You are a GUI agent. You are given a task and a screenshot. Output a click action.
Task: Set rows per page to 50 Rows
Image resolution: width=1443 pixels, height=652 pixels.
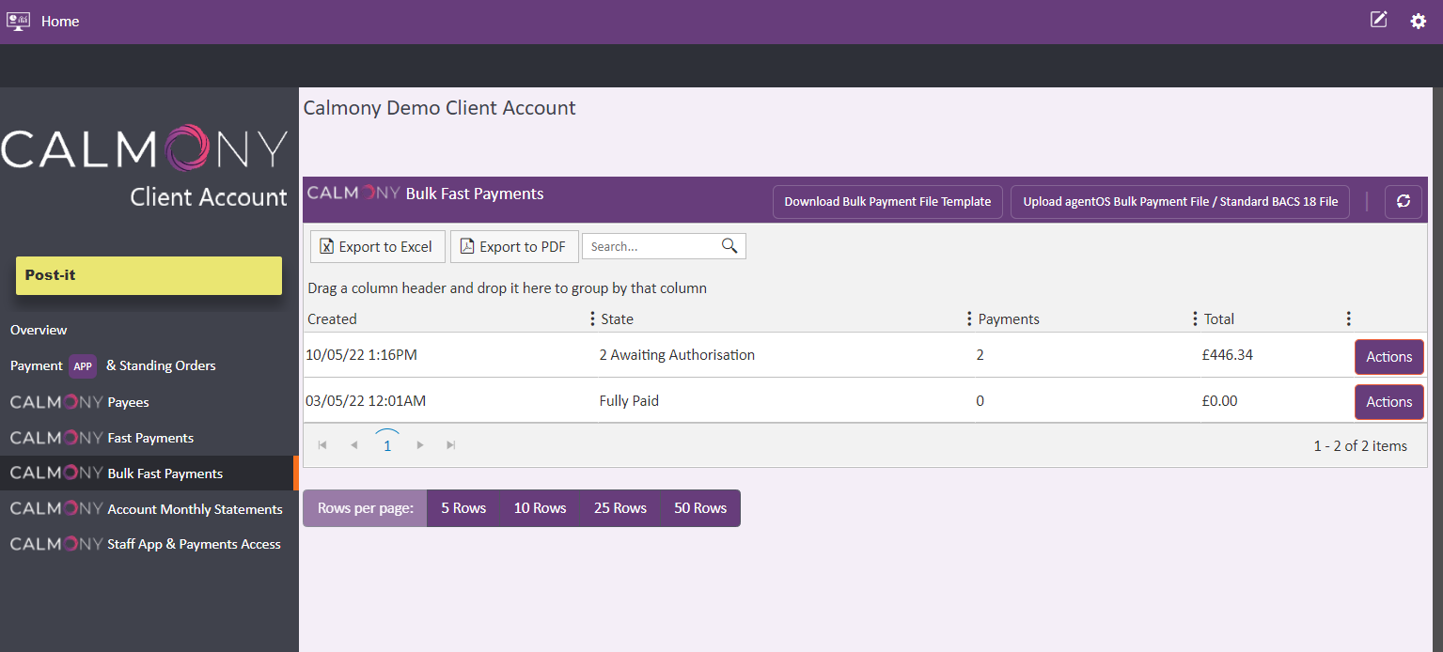(x=700, y=508)
